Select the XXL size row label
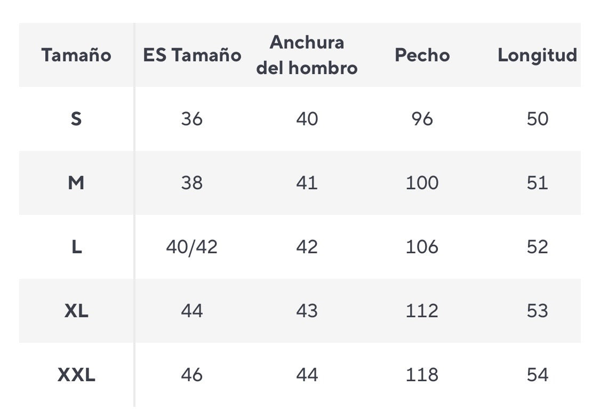Viewport: 600px width, 410px height. (76, 375)
